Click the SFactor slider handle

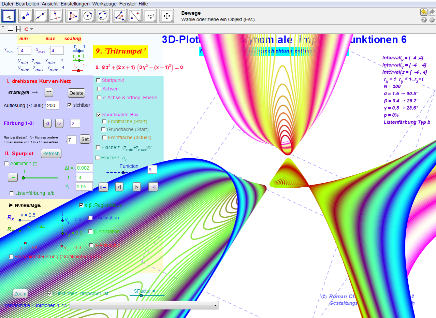141,295
